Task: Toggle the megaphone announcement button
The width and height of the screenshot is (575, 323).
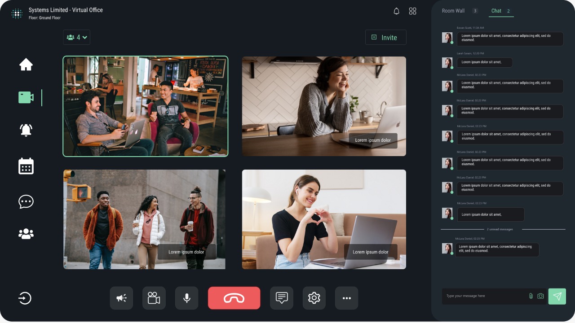Action: (x=121, y=298)
